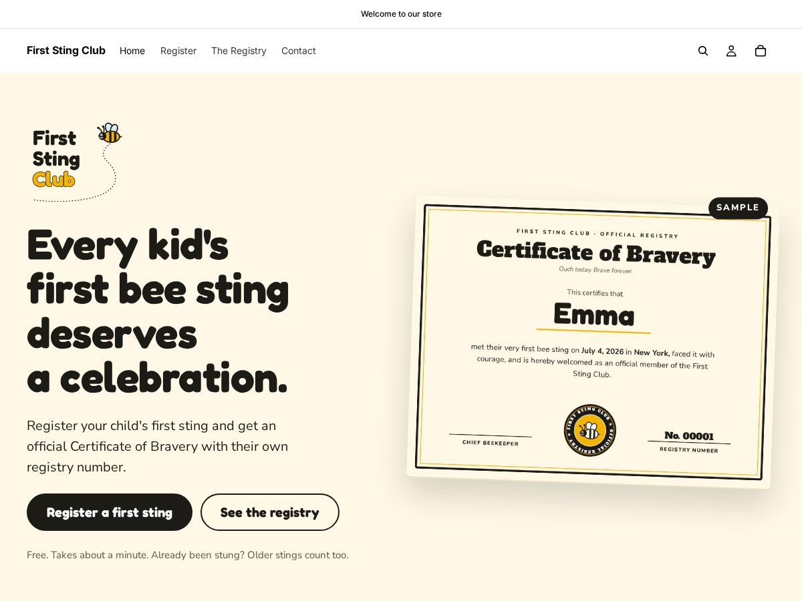
Task: Open The Registry menu item
Action: tap(239, 51)
